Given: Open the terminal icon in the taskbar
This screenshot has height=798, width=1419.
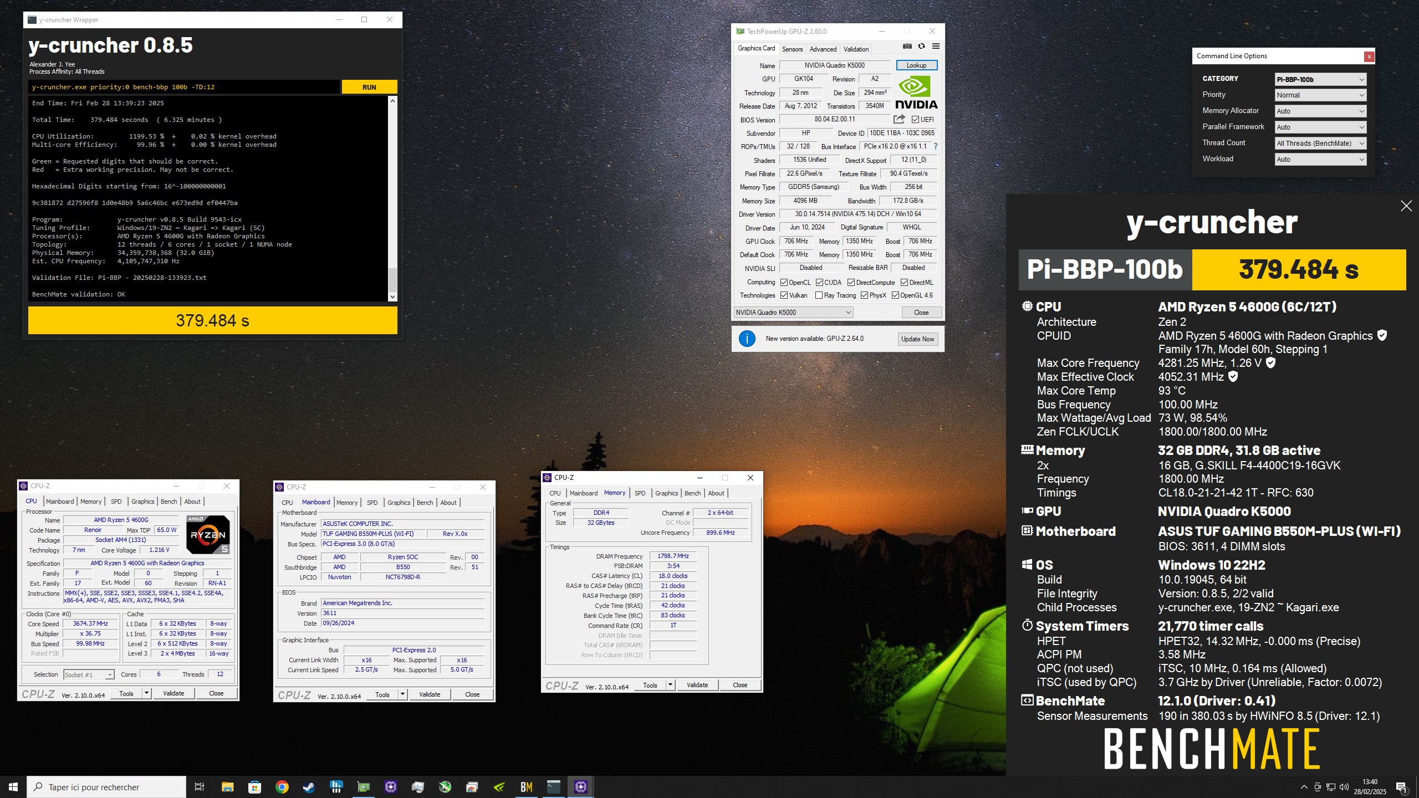Looking at the screenshot, I should click(x=554, y=787).
